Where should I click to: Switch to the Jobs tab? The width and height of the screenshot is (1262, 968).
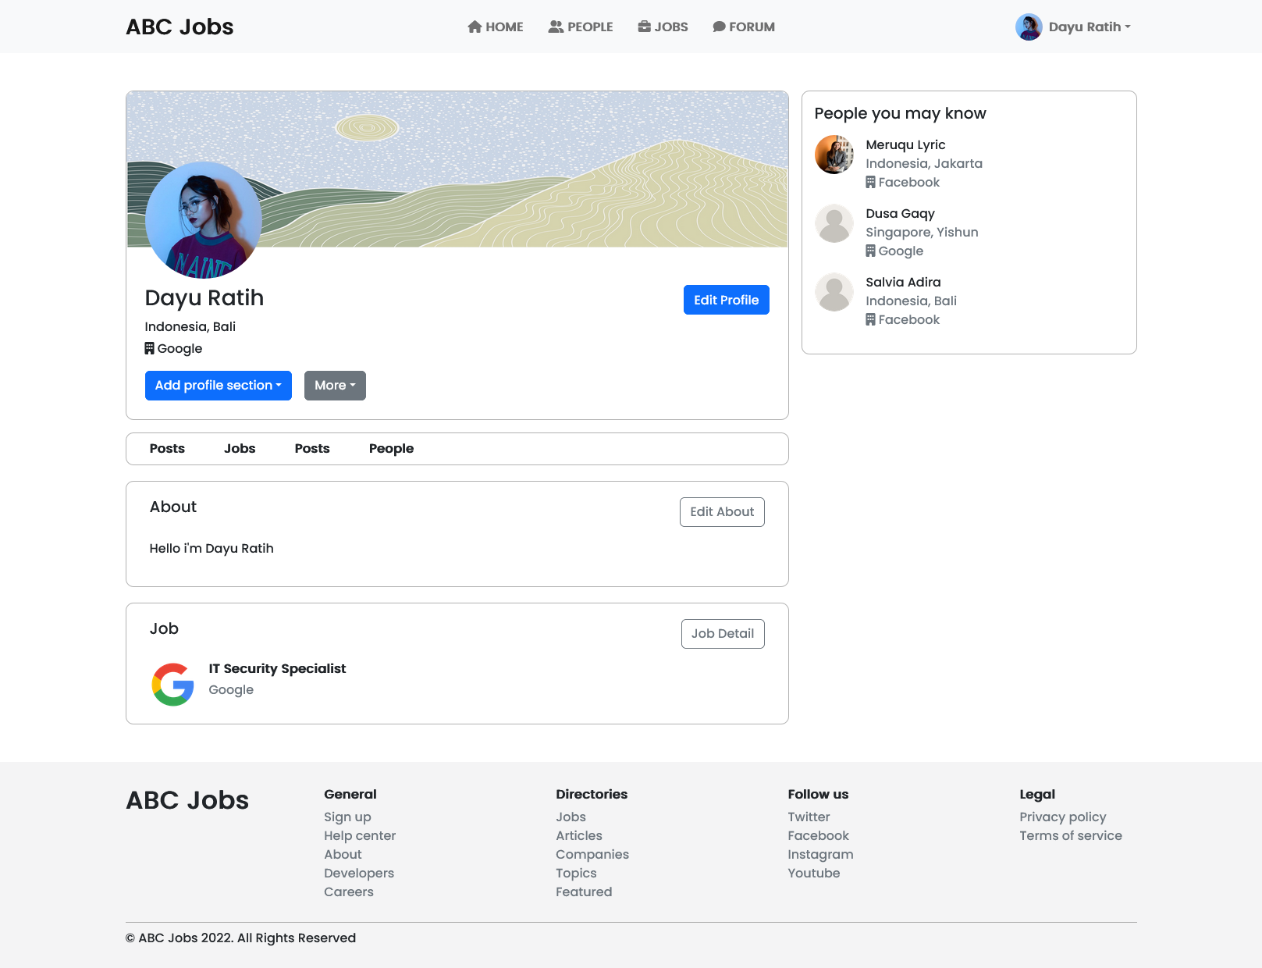[240, 449]
